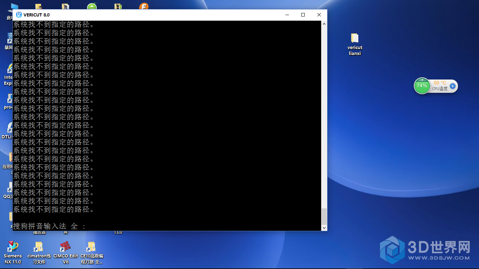
Task: Click the green 74% memory ball widget
Action: pyautogui.click(x=422, y=86)
